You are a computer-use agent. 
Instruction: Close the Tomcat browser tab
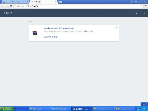coord(28,2)
